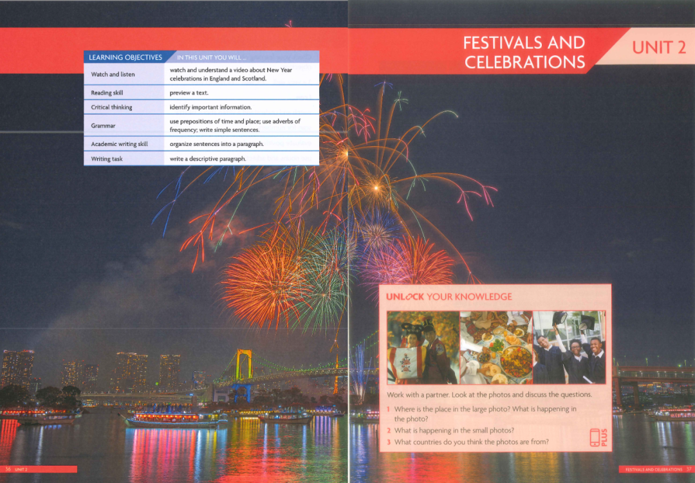The height and width of the screenshot is (483, 695).
Task: Select the Academic writing skill label
Action: (x=119, y=144)
